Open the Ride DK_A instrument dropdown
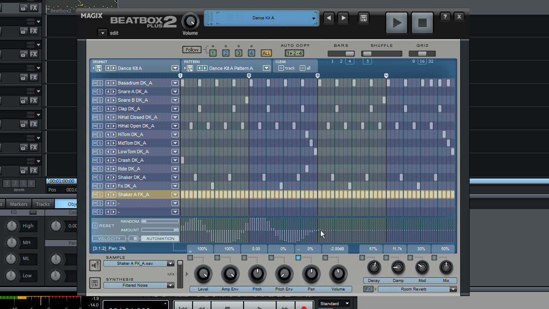Screen dimensions: 549x309 [x=175, y=169]
